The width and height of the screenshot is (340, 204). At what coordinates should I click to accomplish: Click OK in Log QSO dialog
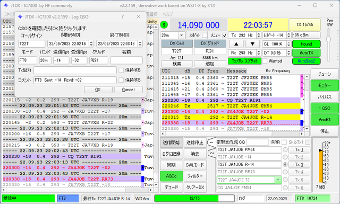coord(98,90)
